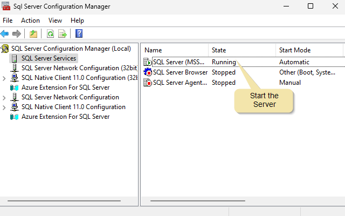Click the app icon in title bar
Screen dimensions: 345x216
[6, 6]
